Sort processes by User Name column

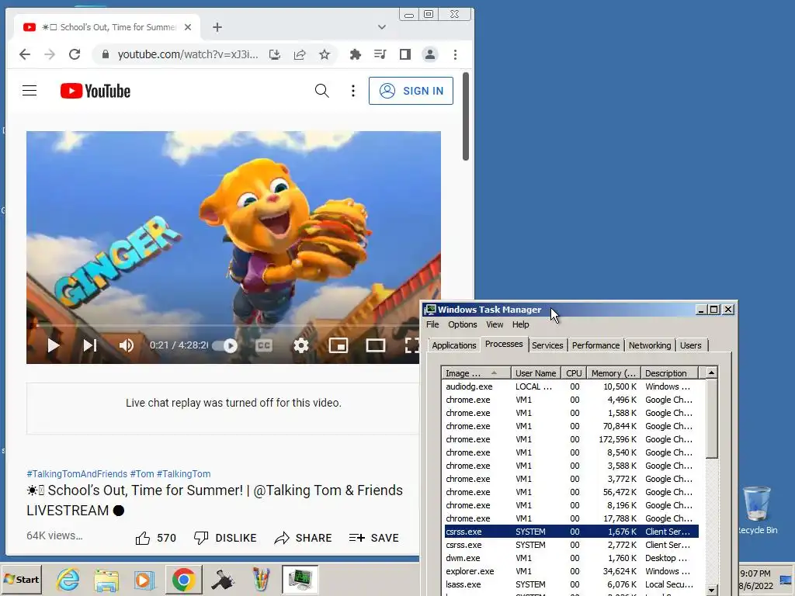[x=536, y=373]
